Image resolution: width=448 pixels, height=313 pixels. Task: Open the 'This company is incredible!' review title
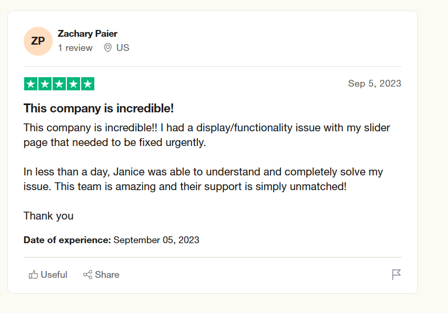coord(98,108)
